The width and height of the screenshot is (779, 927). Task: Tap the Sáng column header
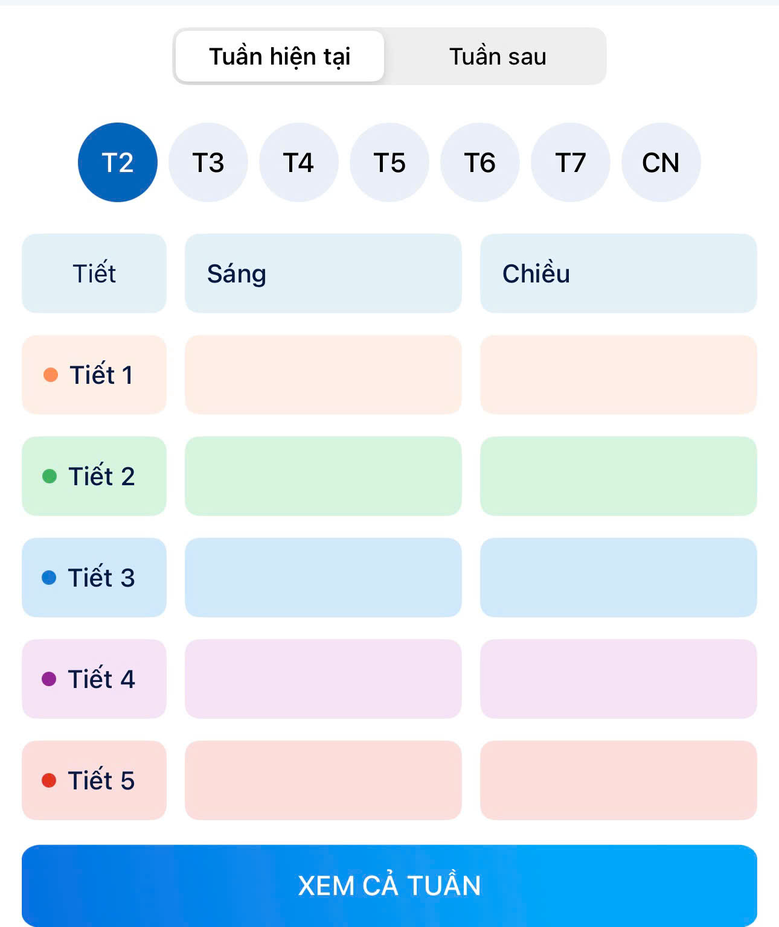[x=323, y=273]
